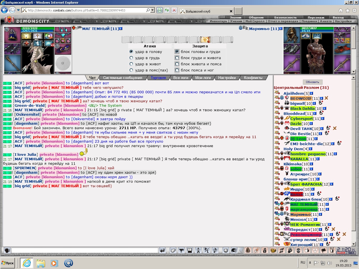Click the Поединки link

[x=309, y=21]
